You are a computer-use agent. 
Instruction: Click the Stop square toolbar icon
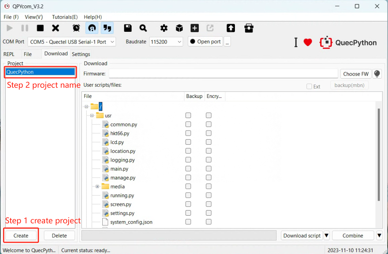(x=40, y=28)
